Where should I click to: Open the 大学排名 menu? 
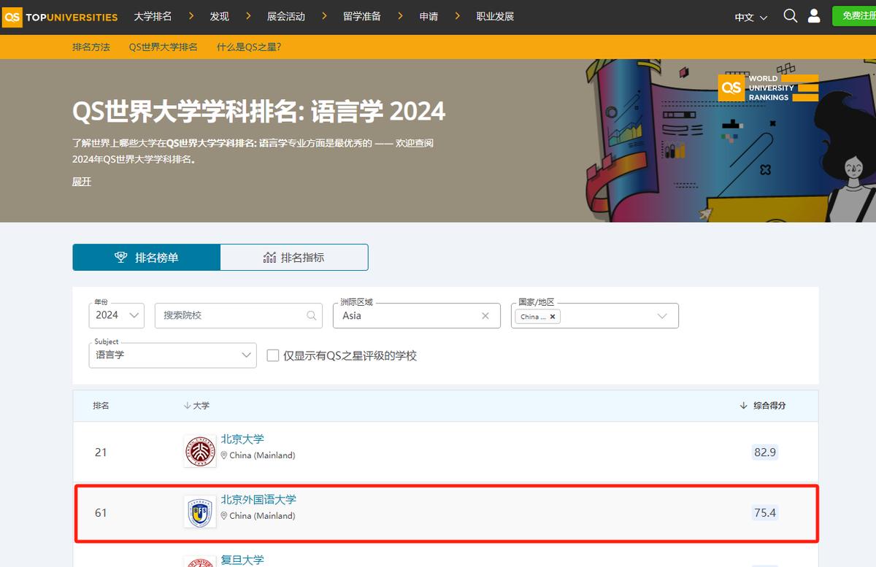[x=152, y=15]
